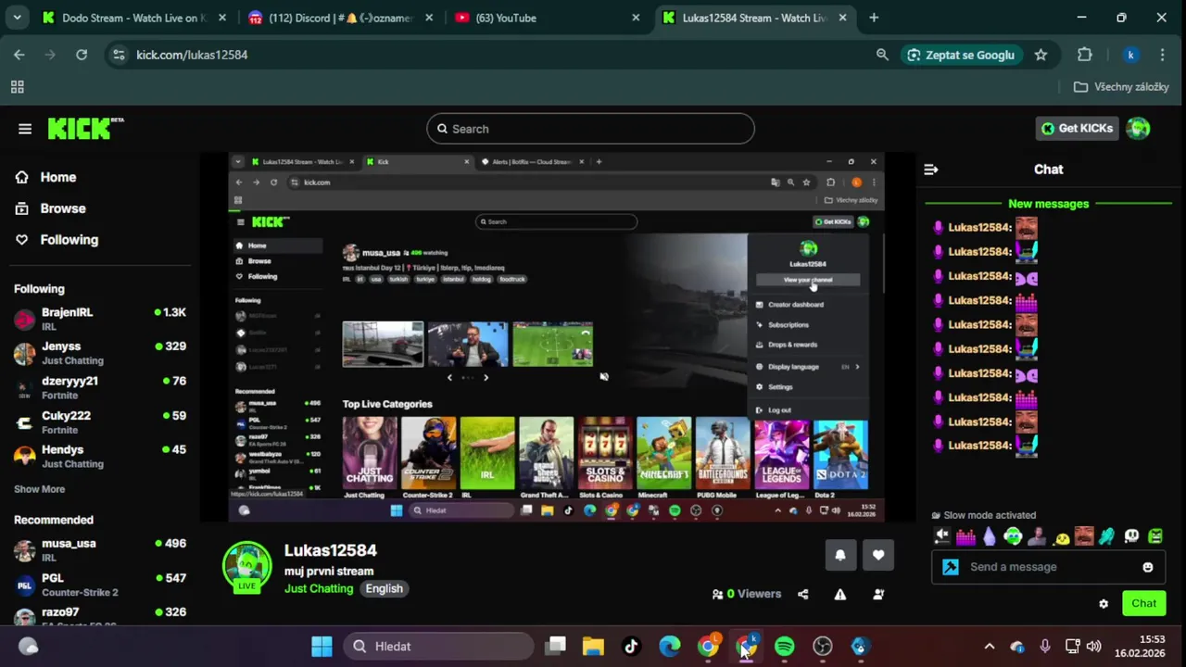The height and width of the screenshot is (667, 1186).
Task: Open BrajenIRL channel in Following list
Action: coord(100,319)
